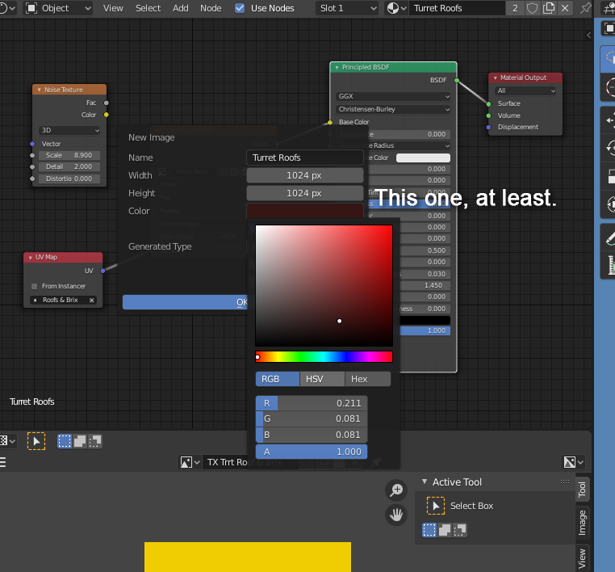Screen dimensions: 615x572
Task: Click the zoom magnifier gizmo icon
Action: [x=396, y=490]
